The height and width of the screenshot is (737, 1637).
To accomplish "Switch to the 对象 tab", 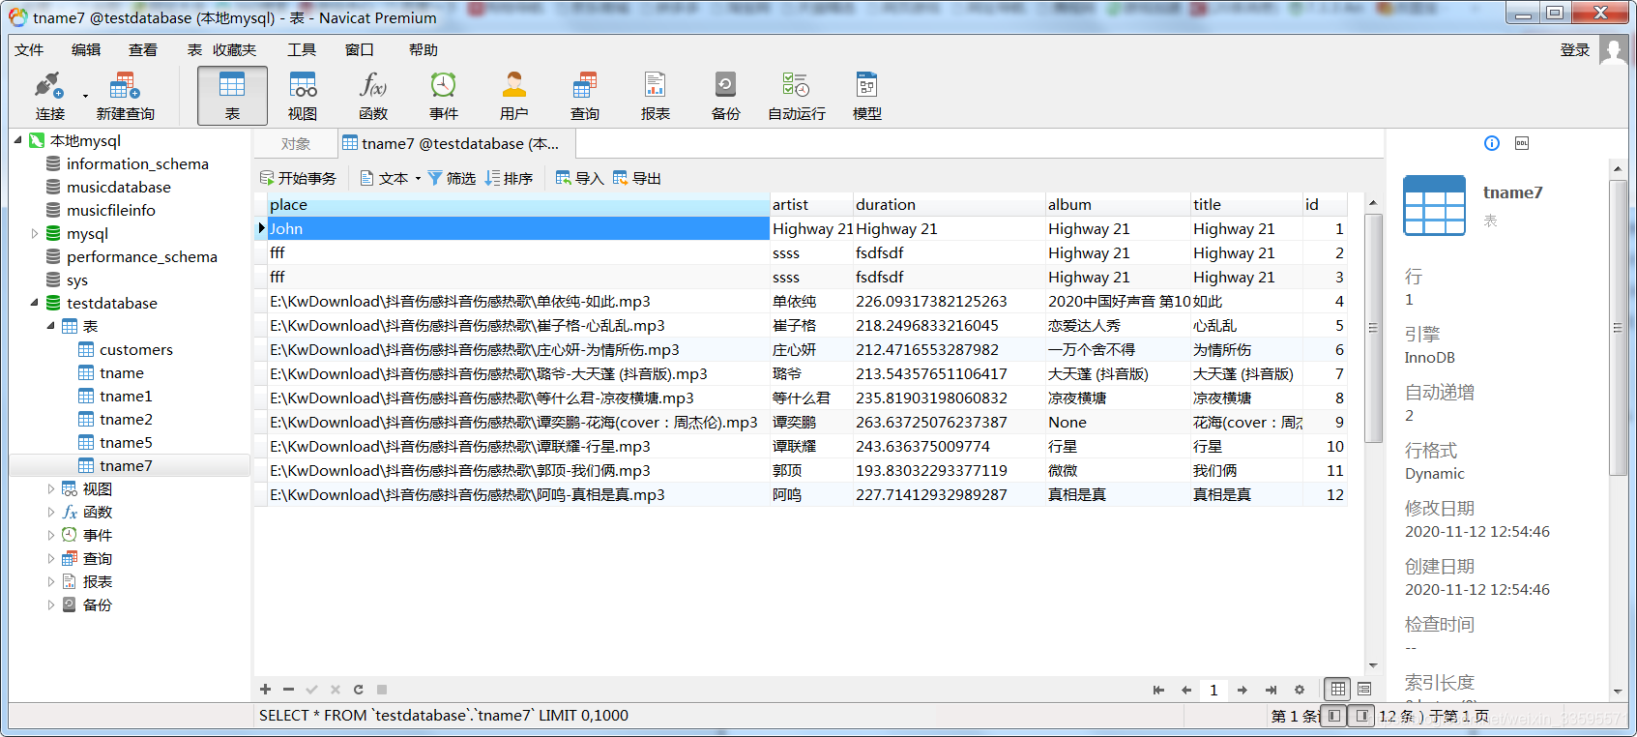I will click(x=296, y=143).
